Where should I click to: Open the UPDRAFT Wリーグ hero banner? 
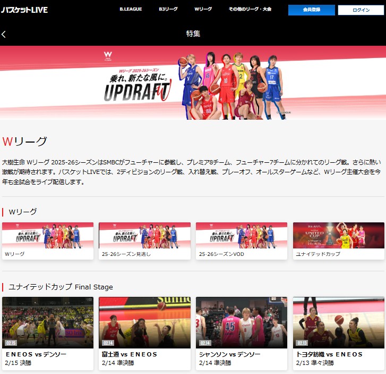tap(193, 82)
